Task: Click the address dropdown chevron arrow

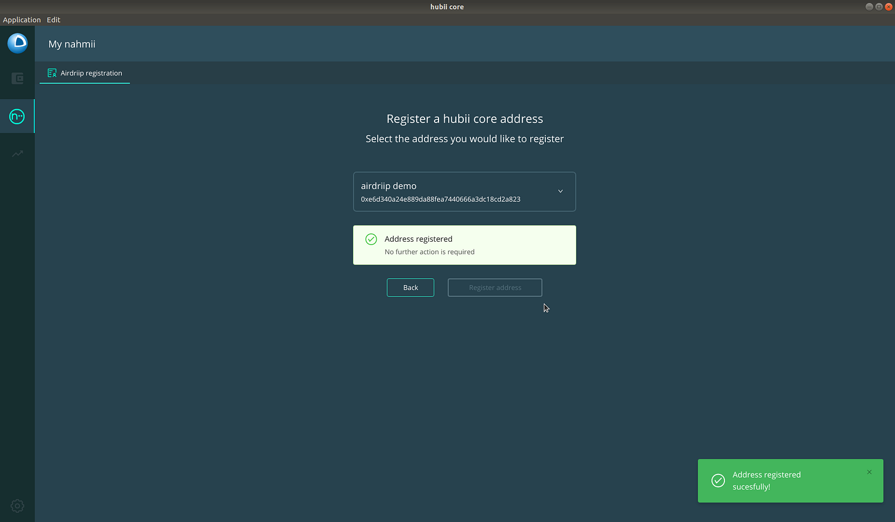Action: 560,191
